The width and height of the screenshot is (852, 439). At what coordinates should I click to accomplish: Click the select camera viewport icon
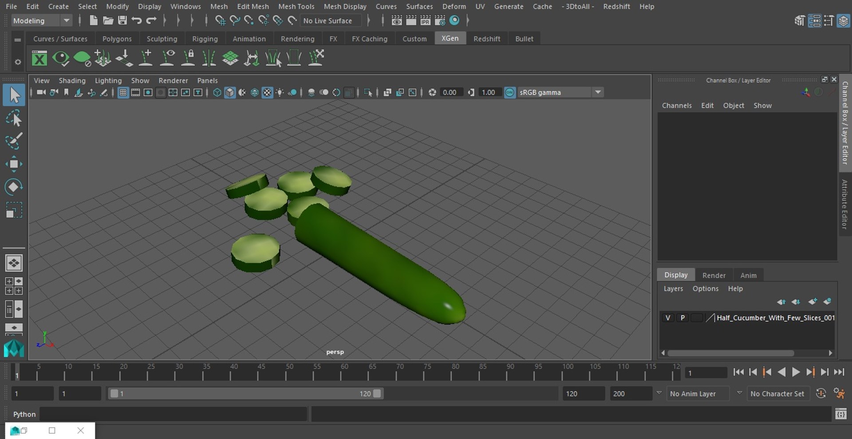point(41,92)
